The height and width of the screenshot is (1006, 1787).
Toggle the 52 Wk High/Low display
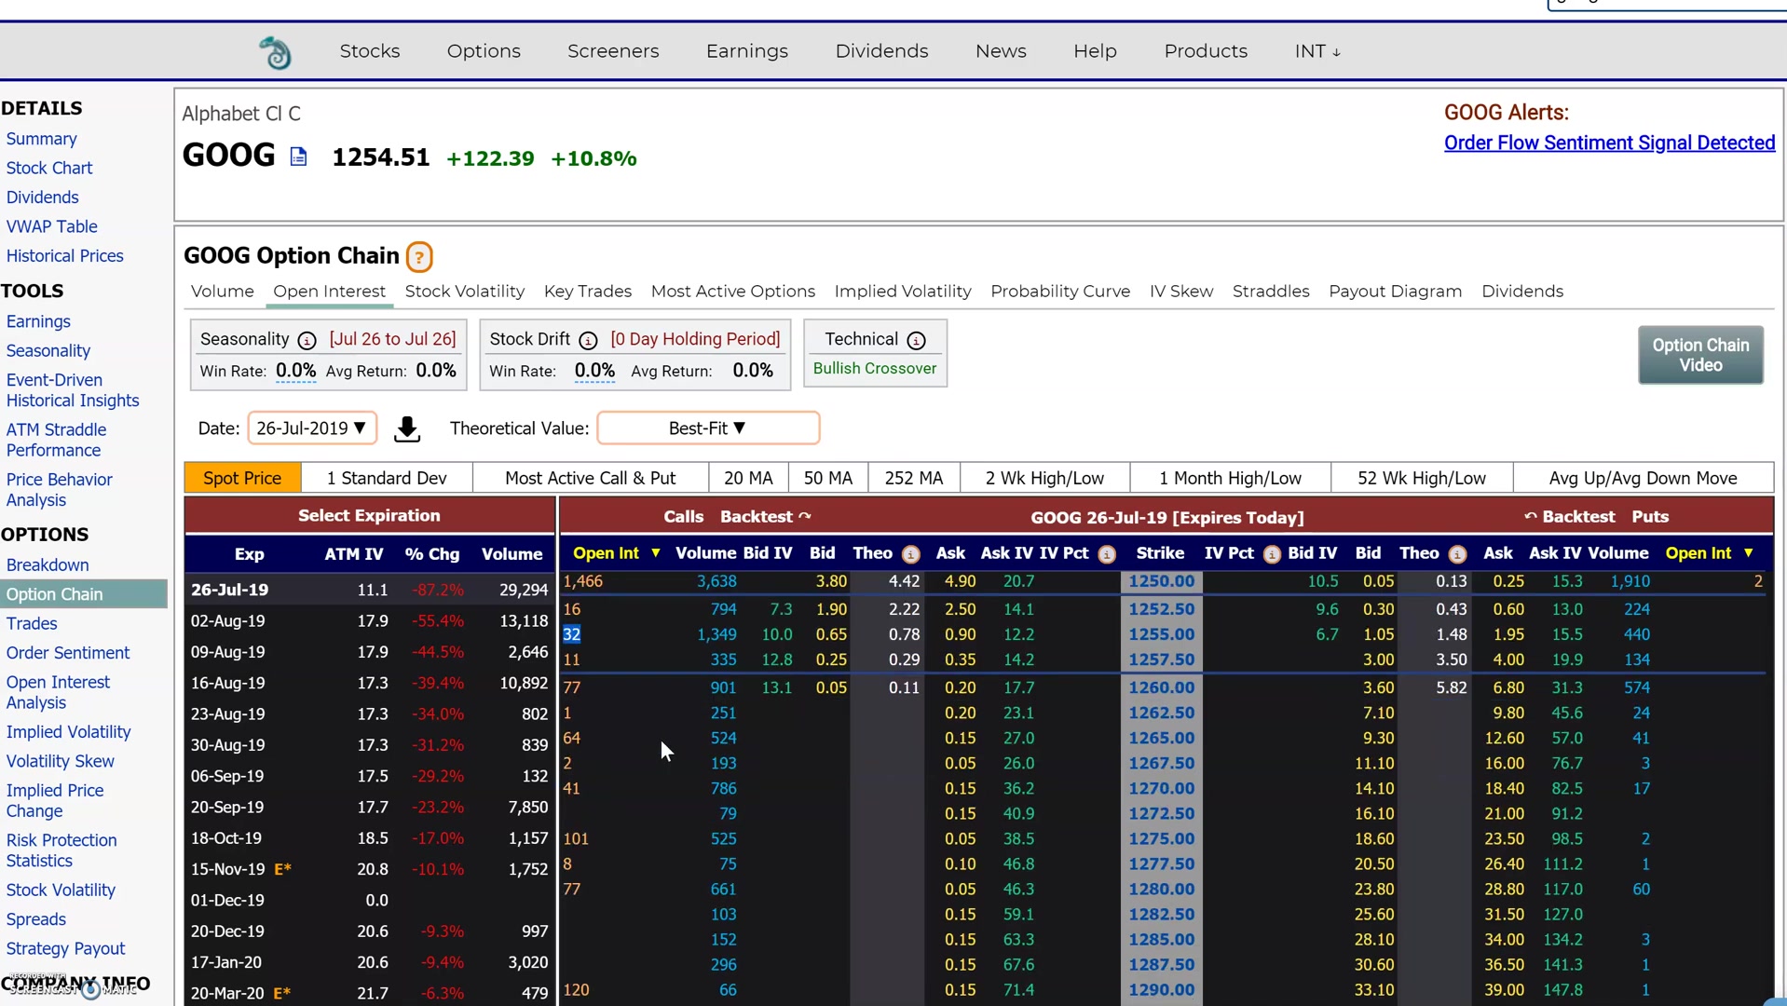[x=1421, y=477]
